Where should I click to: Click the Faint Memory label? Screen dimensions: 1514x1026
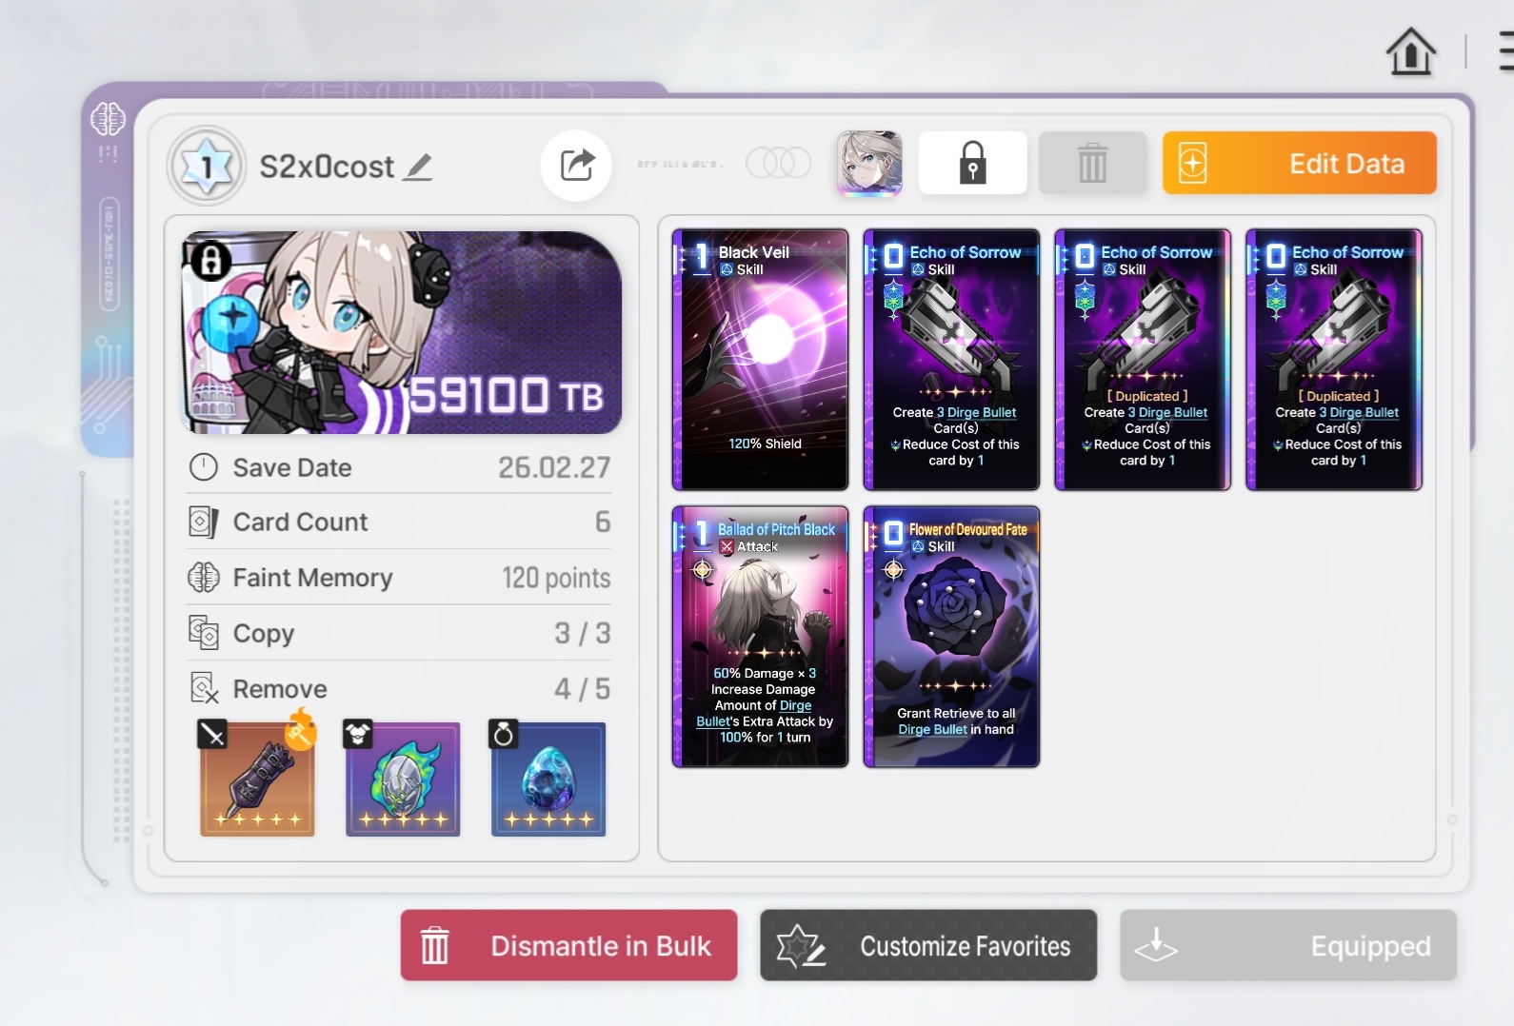pyautogui.click(x=312, y=578)
